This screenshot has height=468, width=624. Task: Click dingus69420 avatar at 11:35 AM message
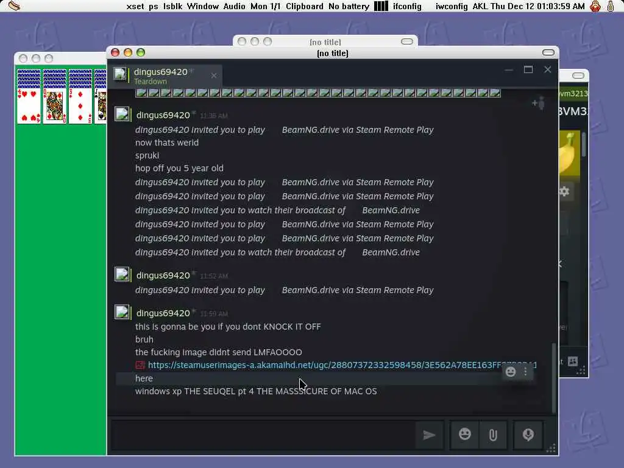pyautogui.click(x=122, y=114)
